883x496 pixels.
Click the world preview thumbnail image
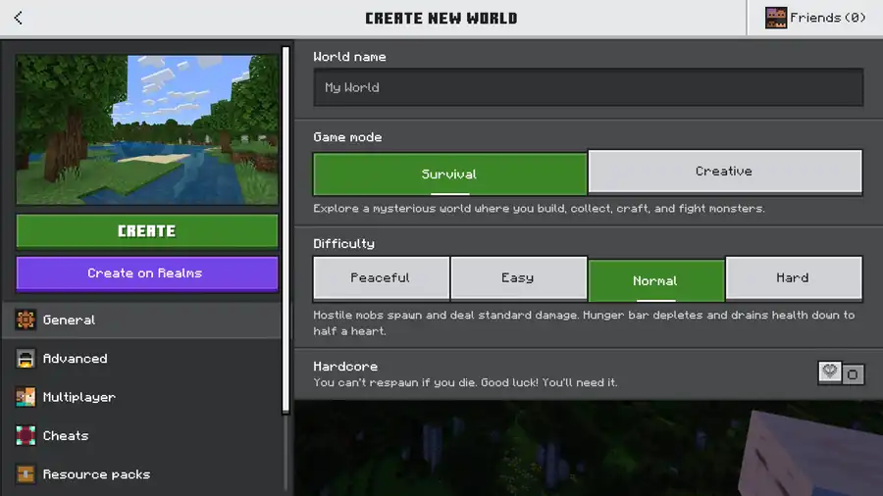pyautogui.click(x=147, y=129)
